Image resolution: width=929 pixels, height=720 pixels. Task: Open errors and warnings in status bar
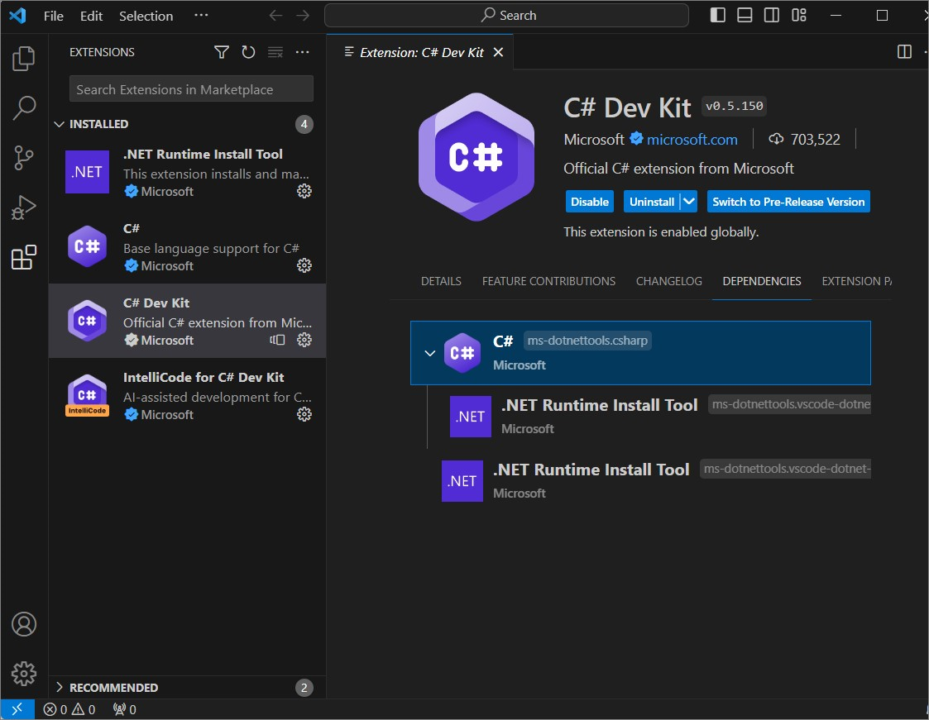(x=69, y=709)
